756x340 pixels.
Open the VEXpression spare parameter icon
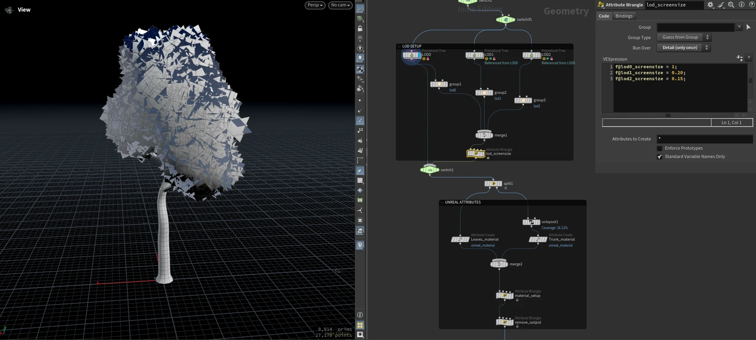pos(740,58)
